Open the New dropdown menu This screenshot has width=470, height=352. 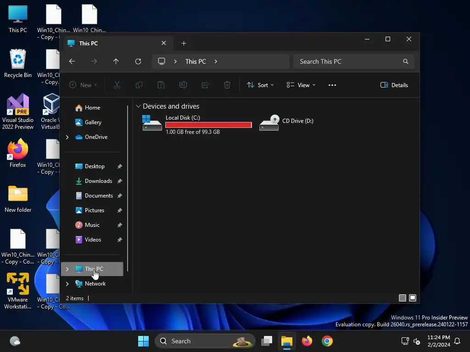tap(83, 85)
